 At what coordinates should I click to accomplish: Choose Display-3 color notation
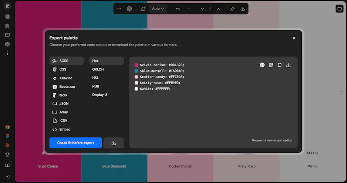click(x=106, y=95)
